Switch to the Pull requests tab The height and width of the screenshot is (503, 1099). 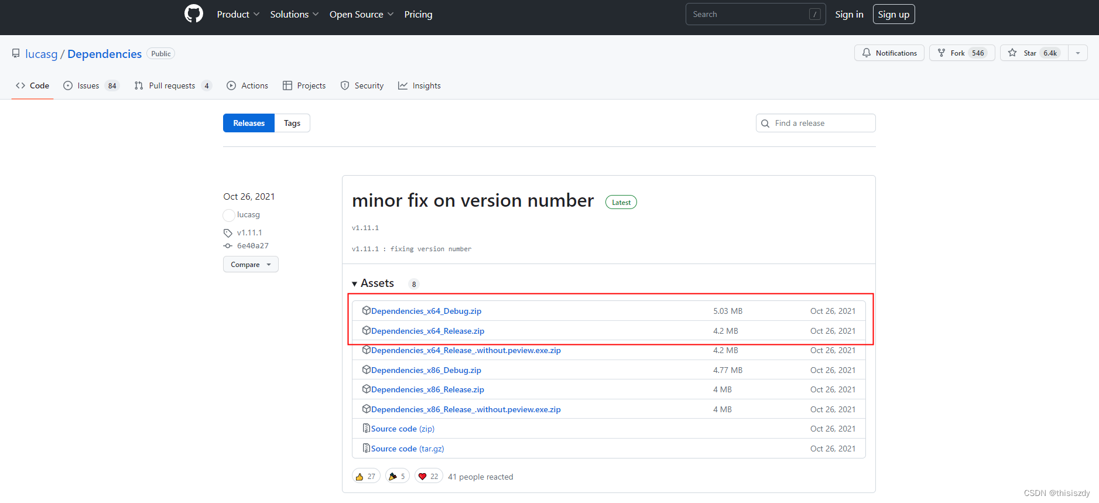point(173,85)
